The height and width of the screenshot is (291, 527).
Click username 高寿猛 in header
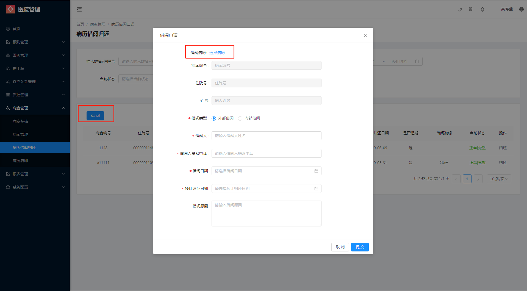(x=507, y=9)
